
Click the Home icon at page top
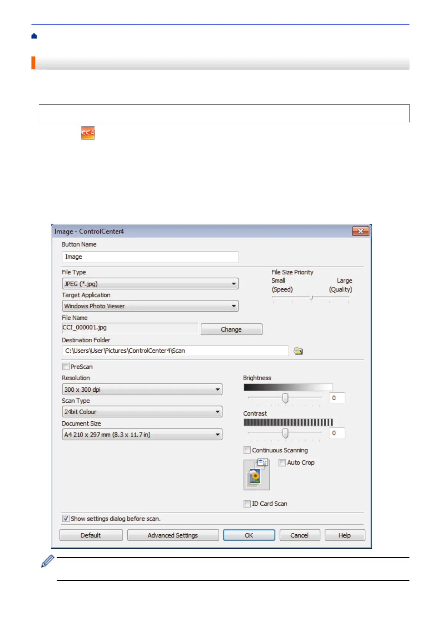click(x=34, y=36)
